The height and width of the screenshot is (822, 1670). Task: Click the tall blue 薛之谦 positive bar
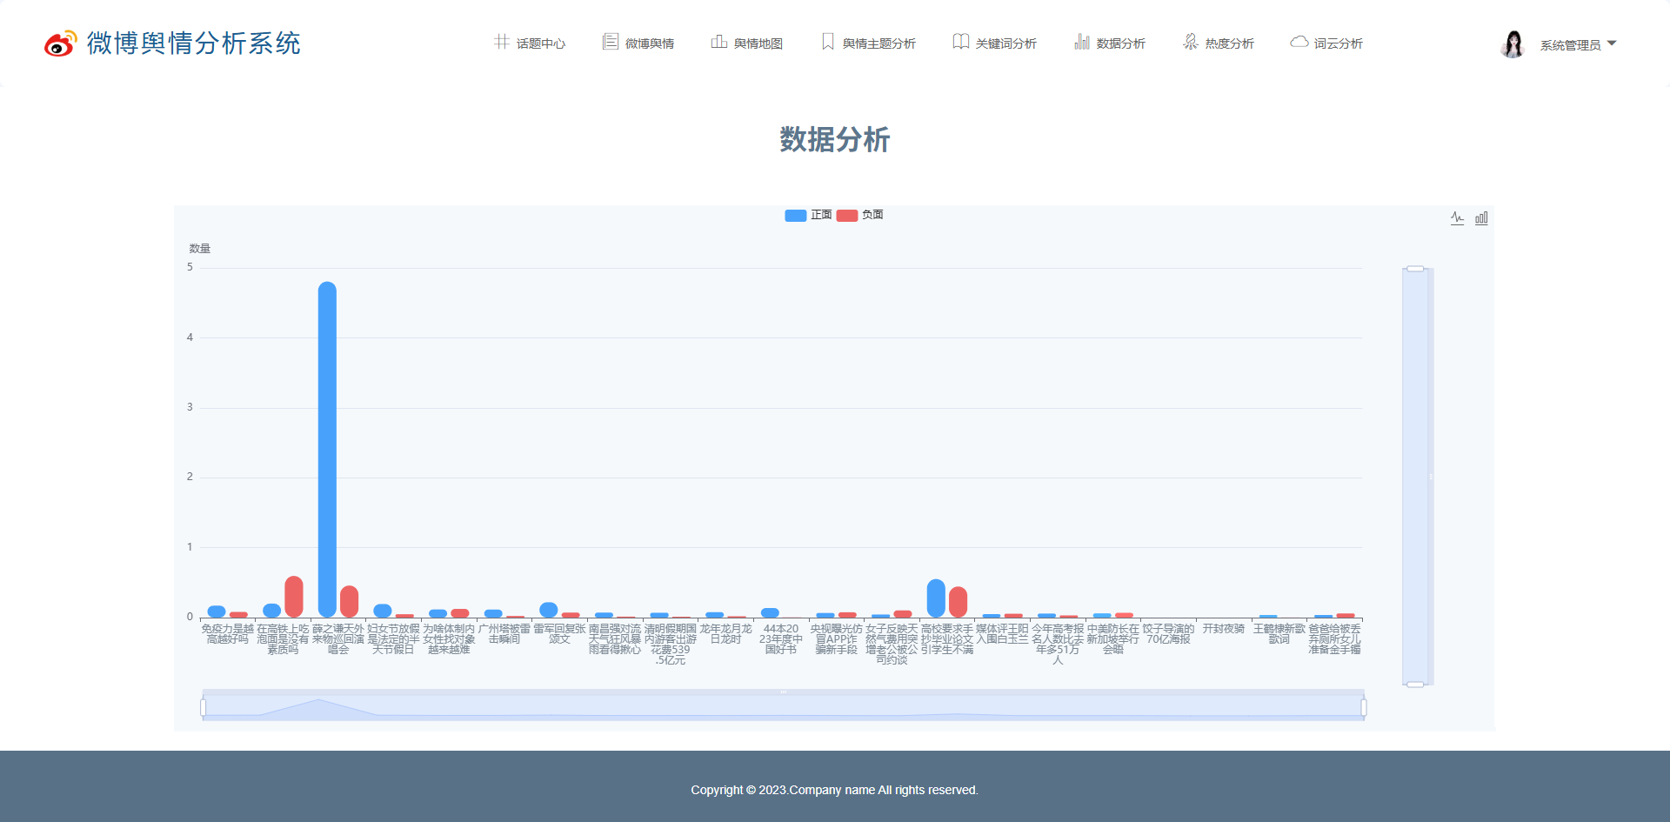click(x=327, y=449)
